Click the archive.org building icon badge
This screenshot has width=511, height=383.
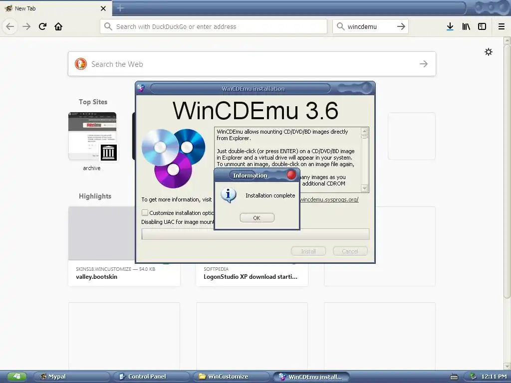pyautogui.click(x=108, y=153)
